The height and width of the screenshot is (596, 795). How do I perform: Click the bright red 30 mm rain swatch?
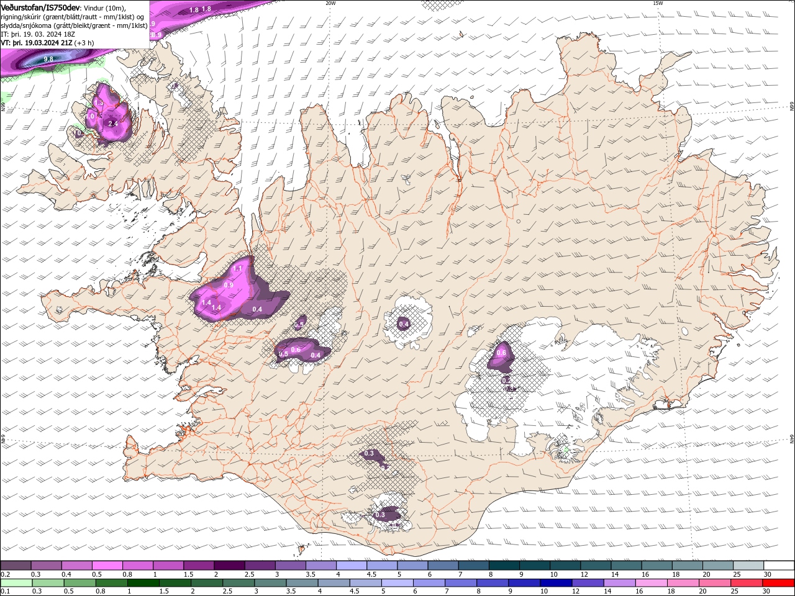coord(779,583)
